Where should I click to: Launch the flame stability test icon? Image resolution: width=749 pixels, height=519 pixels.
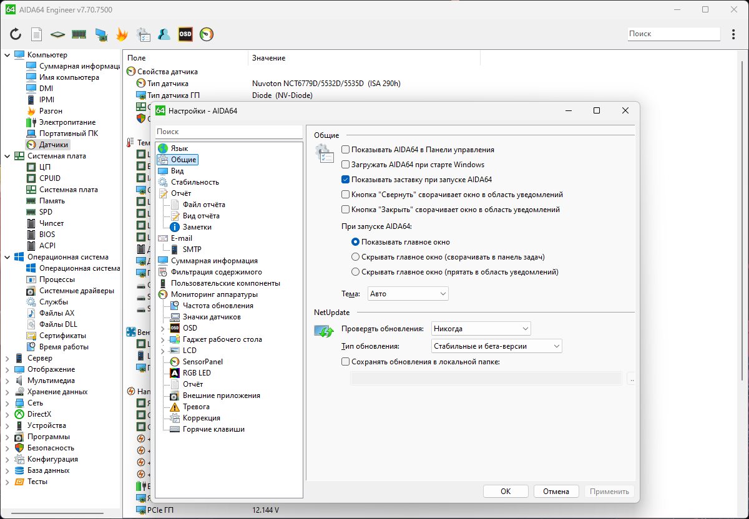122,34
